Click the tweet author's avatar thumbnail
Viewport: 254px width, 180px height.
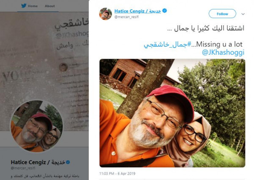pyautogui.click(x=105, y=14)
